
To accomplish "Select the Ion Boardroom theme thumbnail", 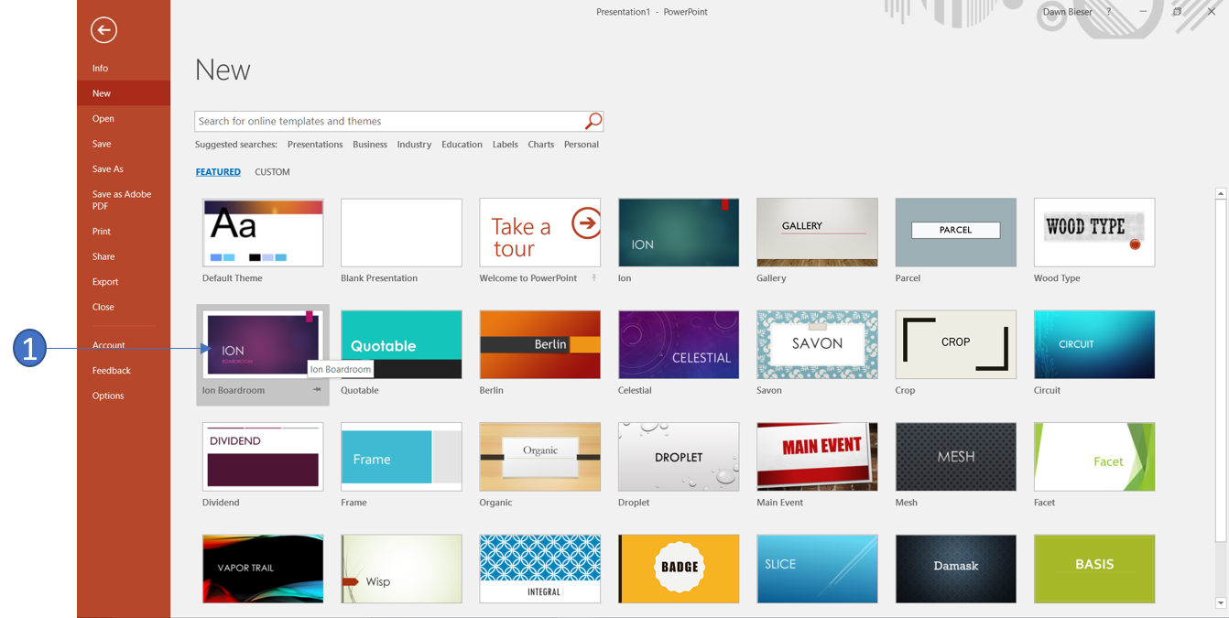I will [263, 344].
